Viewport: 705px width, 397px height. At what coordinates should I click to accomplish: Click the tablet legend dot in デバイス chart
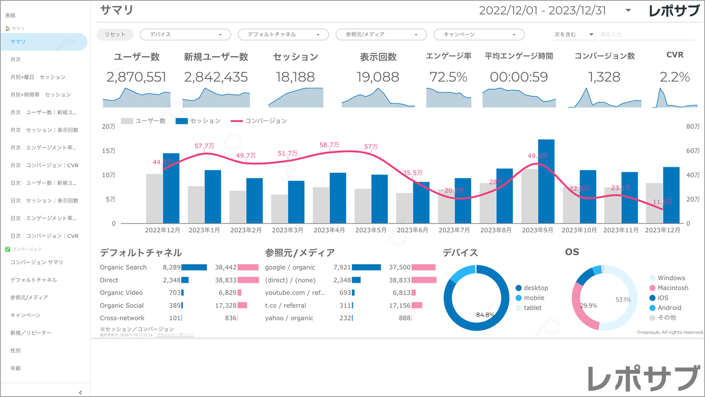click(519, 308)
